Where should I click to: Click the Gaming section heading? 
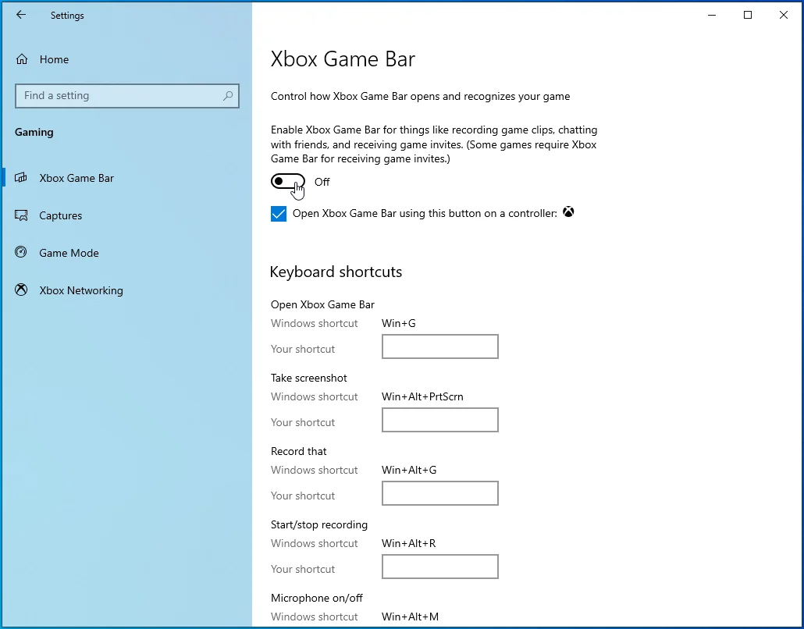[34, 132]
